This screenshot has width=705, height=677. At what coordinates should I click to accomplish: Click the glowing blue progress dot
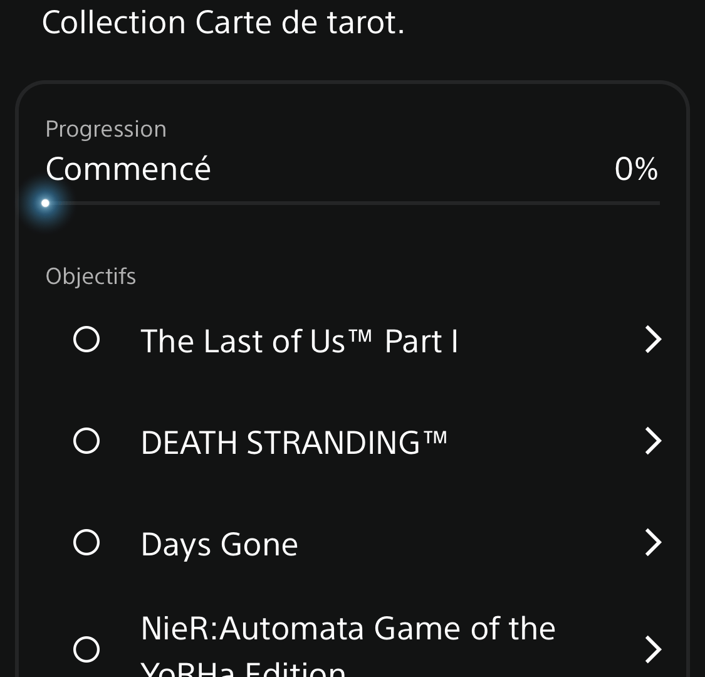[x=45, y=203]
